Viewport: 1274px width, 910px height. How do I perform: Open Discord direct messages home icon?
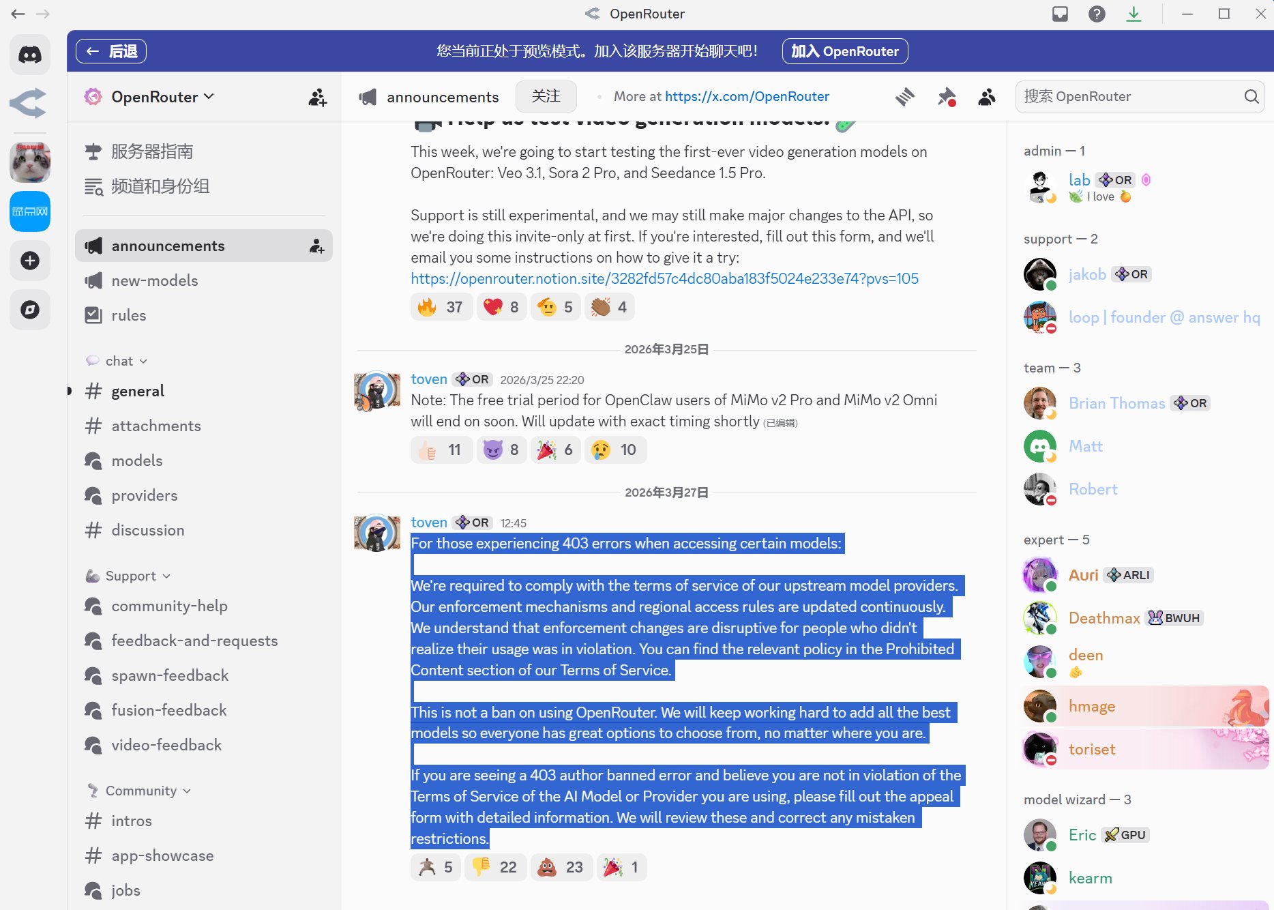[x=30, y=55]
